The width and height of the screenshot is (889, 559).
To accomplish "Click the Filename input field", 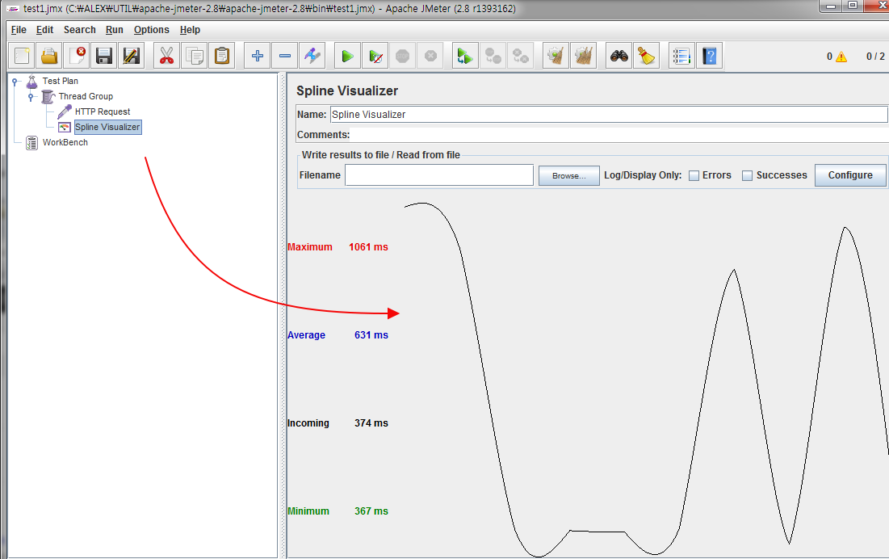I will (x=439, y=175).
